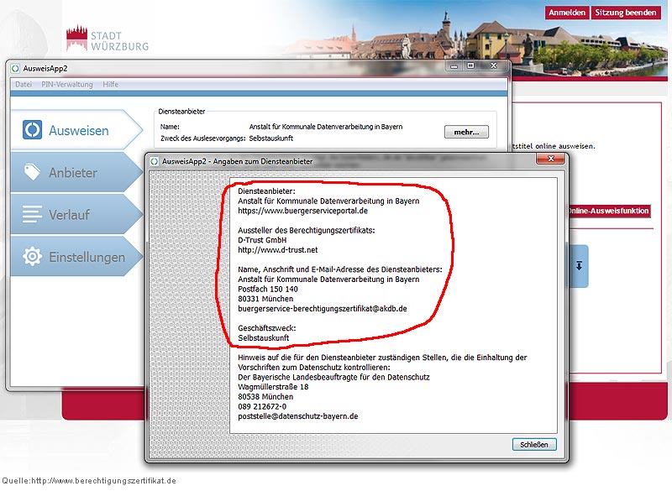Open the Datei menu
The image size is (672, 491).
point(24,84)
